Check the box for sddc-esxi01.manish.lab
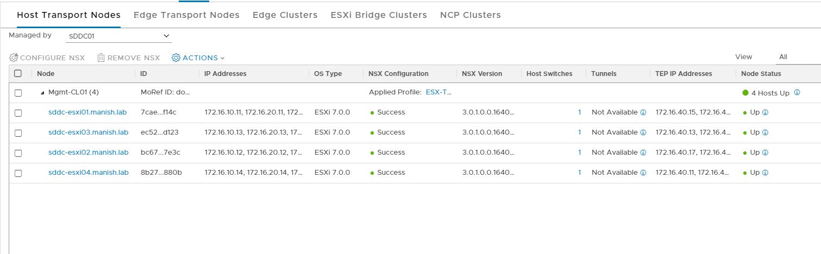This screenshot has width=821, height=254. pos(18,113)
